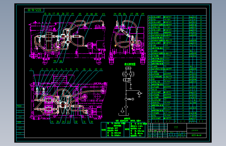Viewport: 226px width, 146px height.
Task: Click callout number 35 below the plan view
Action: (x=58, y=122)
